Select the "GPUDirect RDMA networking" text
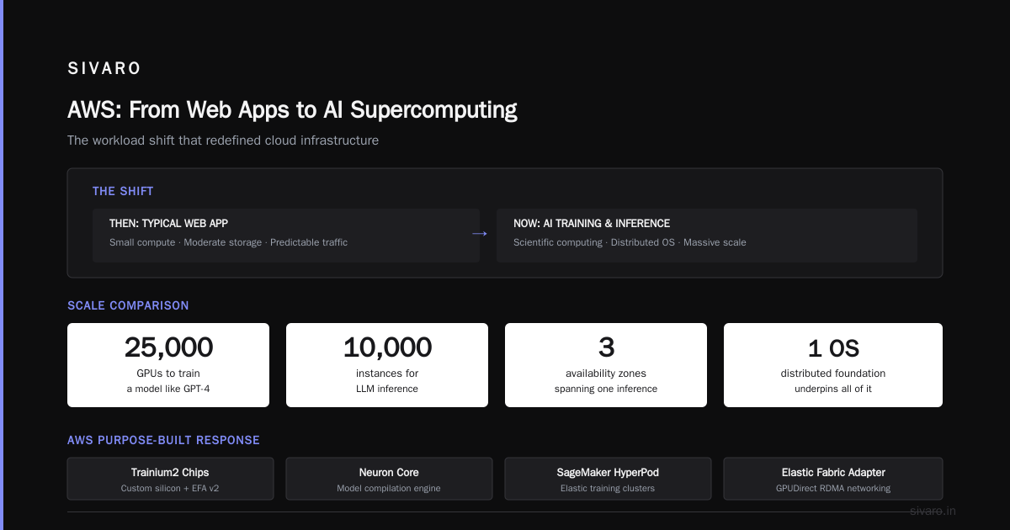The width and height of the screenshot is (1010, 530). coord(833,488)
